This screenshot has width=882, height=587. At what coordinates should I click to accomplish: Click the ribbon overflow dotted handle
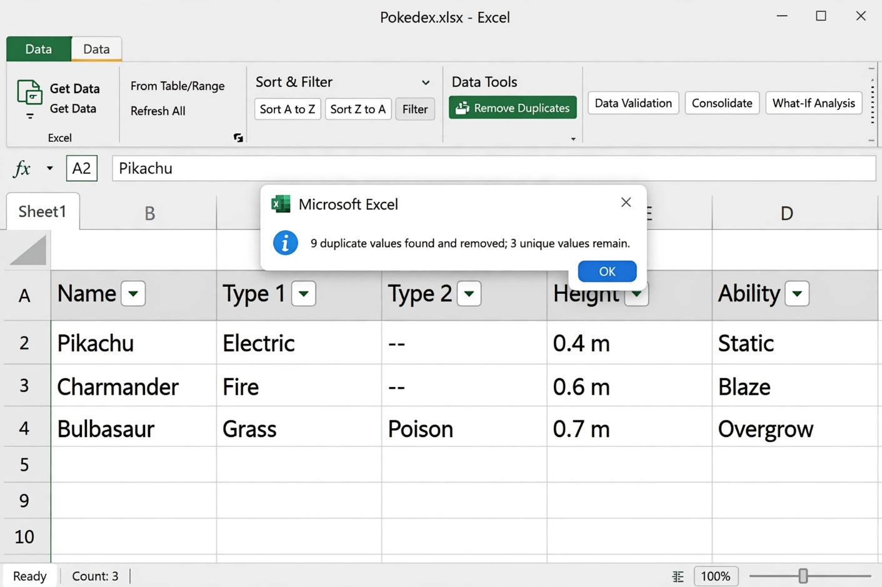click(872, 103)
